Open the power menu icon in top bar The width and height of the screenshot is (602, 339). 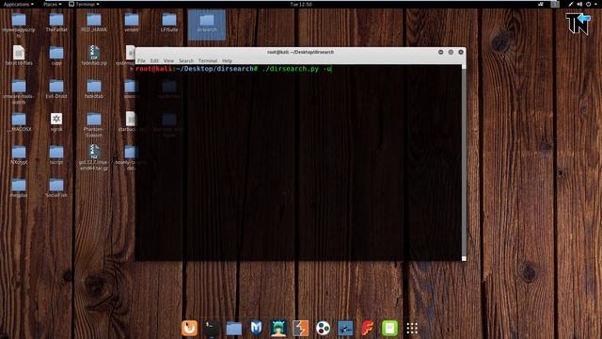click(589, 4)
